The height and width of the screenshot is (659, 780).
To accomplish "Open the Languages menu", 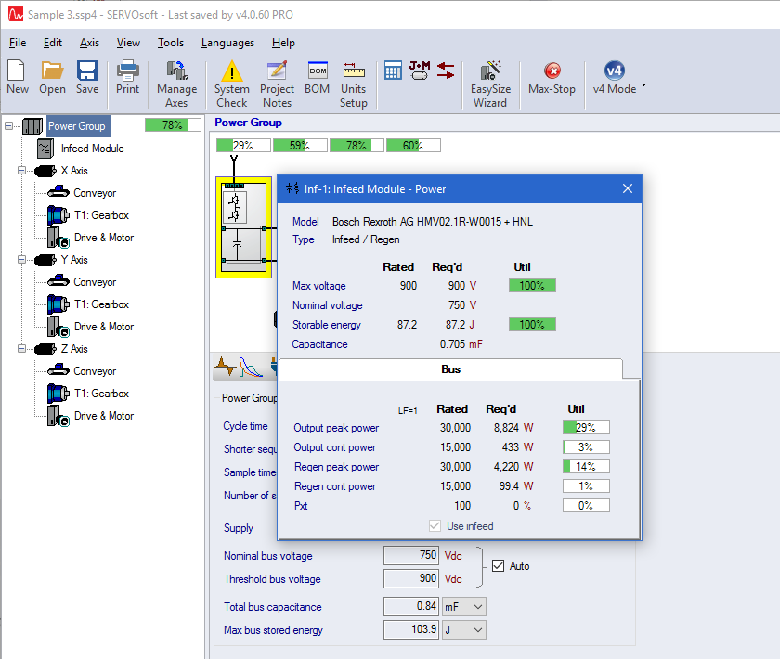I will (227, 43).
